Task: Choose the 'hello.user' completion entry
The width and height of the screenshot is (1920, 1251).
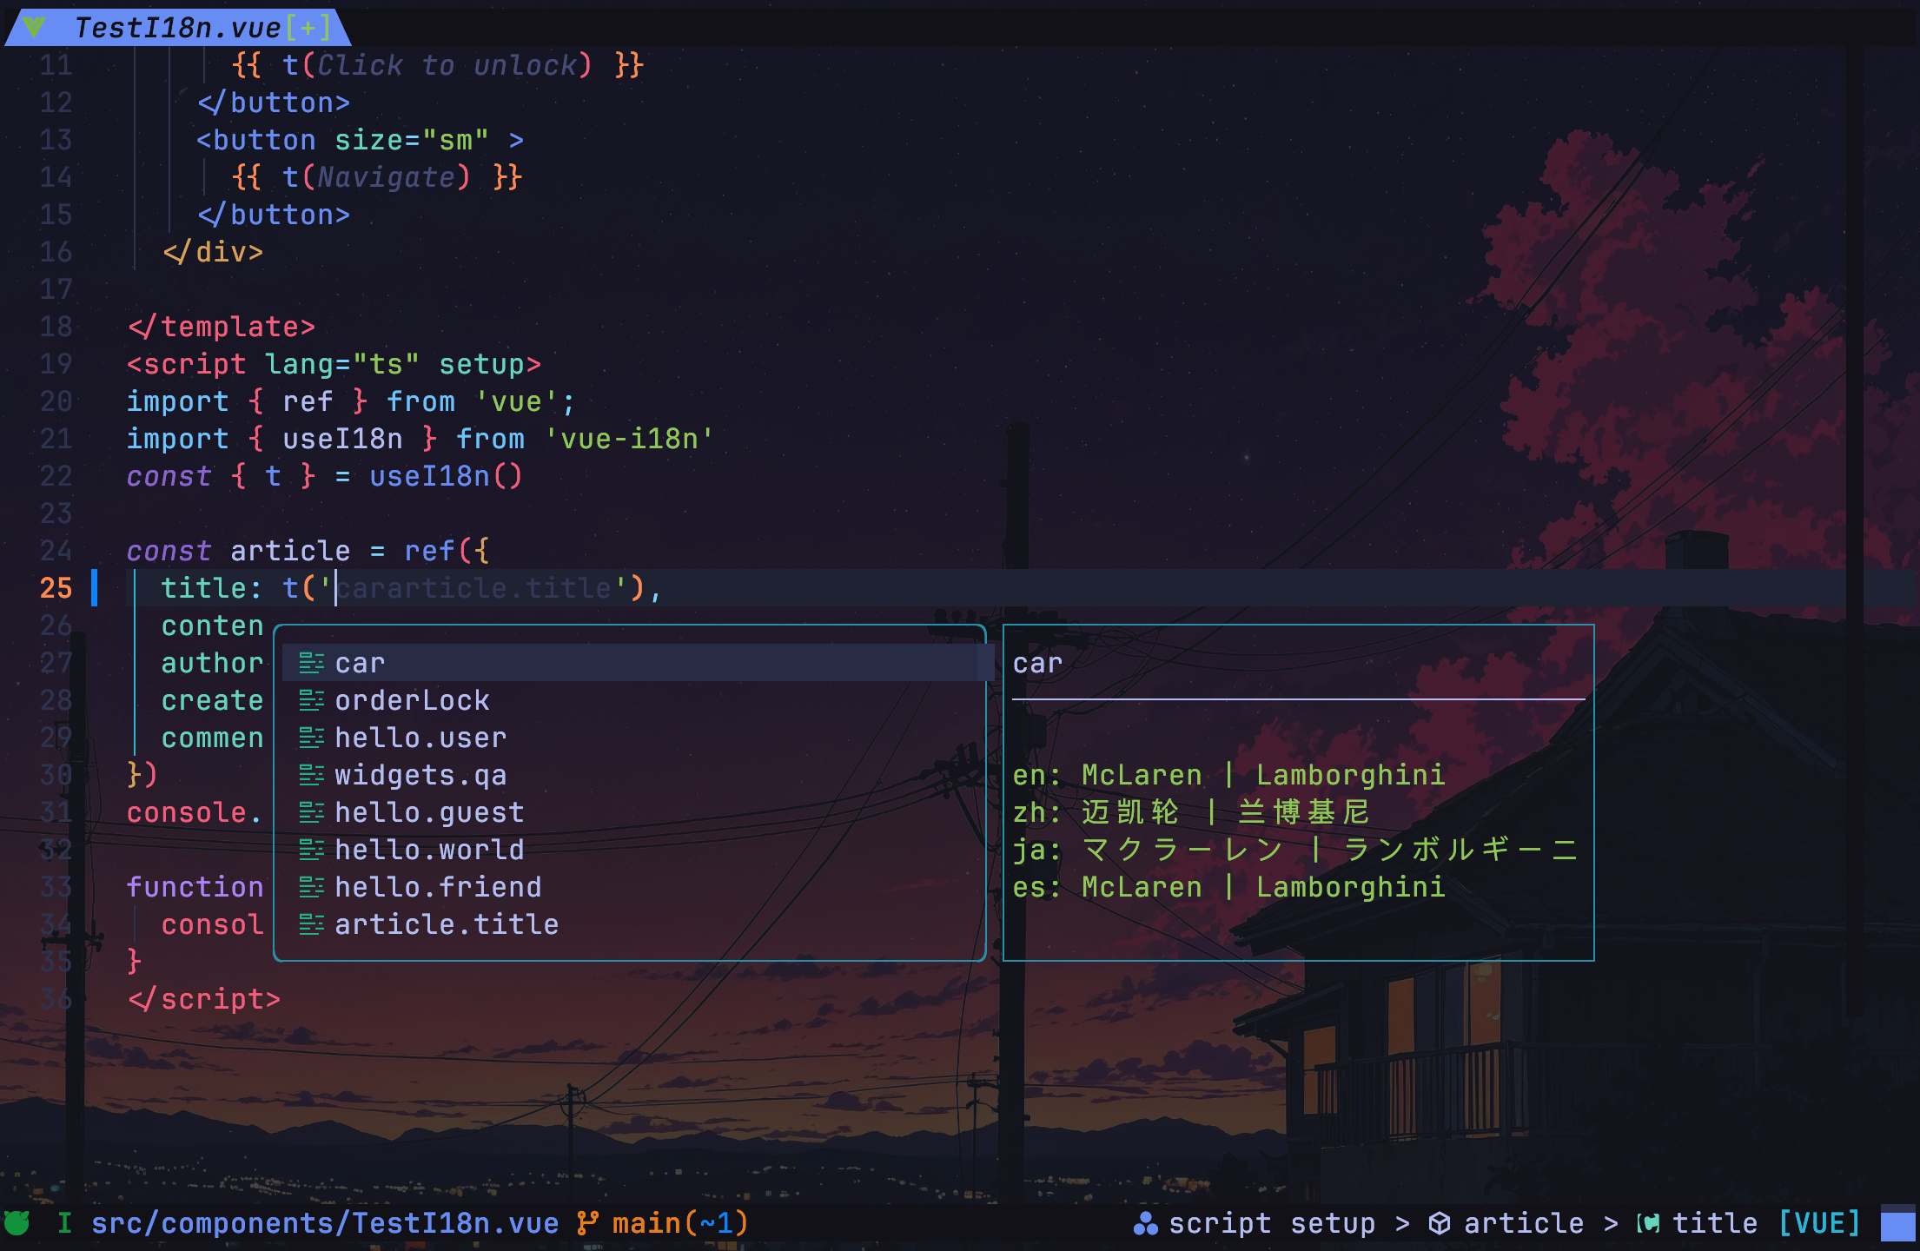Action: click(x=638, y=738)
